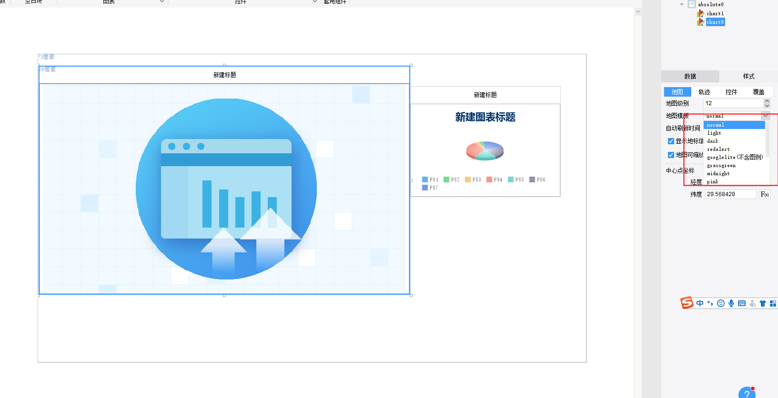778x398 pixels.
Task: Click the PS4 legend color swatch
Action: click(489, 179)
